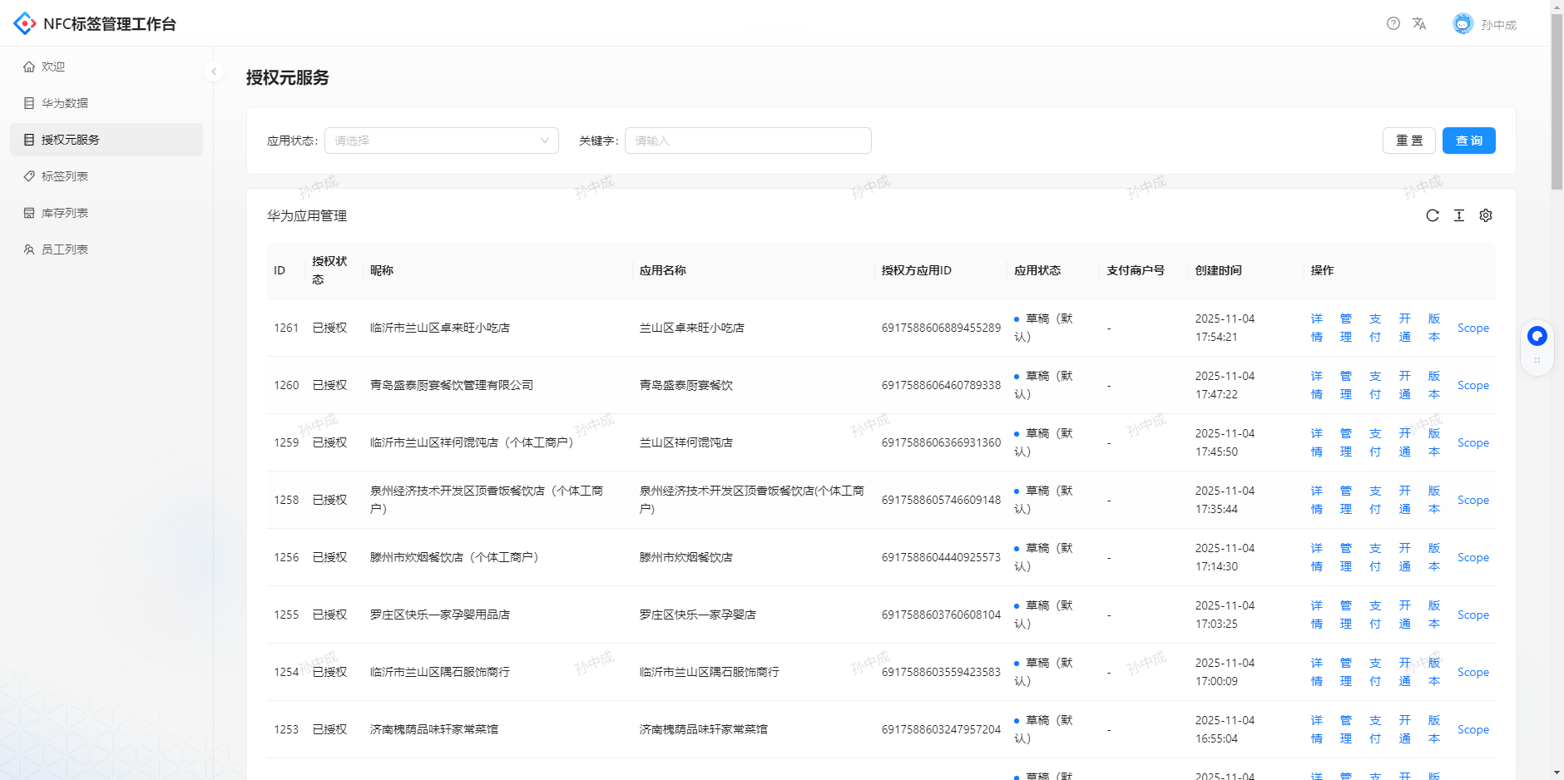
Task: Open the help question-mark icon
Action: [x=1393, y=23]
